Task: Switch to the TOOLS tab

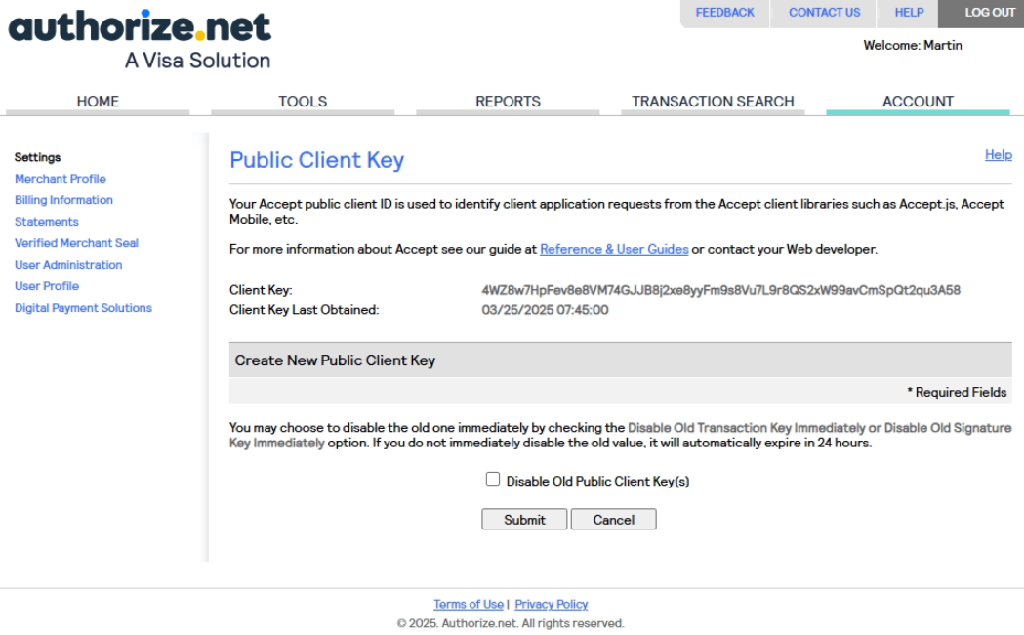Action: [x=303, y=102]
